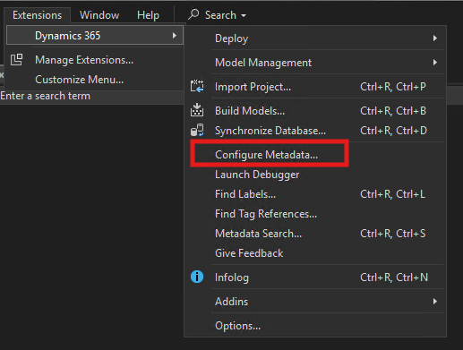The image size is (463, 350).
Task: Click the Import Project icon
Action: pos(197,86)
